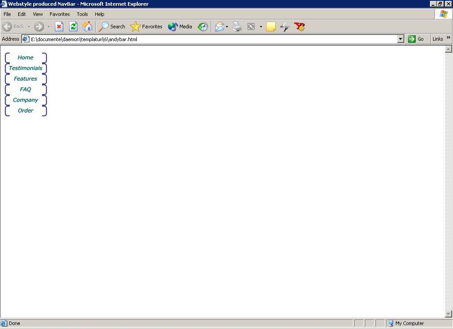Open the Media pane globe icon

tap(180, 27)
